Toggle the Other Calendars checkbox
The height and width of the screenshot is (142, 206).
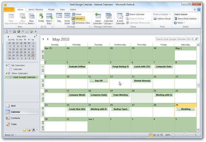[x=9, y=73]
